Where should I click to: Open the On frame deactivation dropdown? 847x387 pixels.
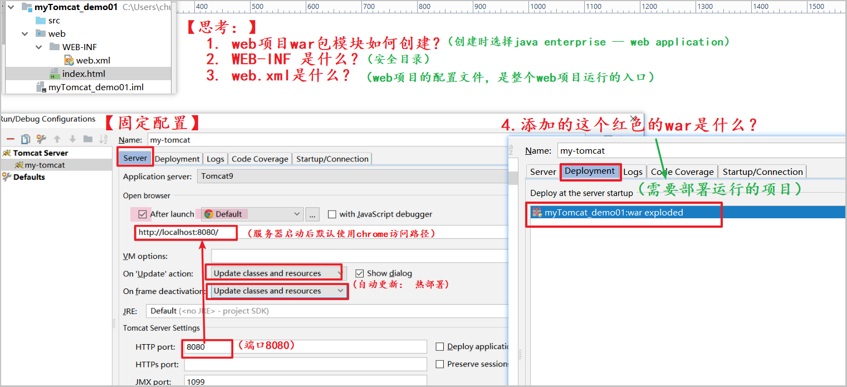(277, 291)
